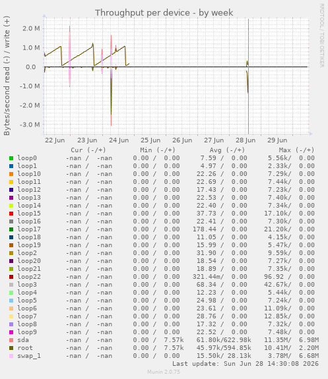The width and height of the screenshot is (328, 379).
Task: Click the 'loop17' legend label
Action: point(29,229)
